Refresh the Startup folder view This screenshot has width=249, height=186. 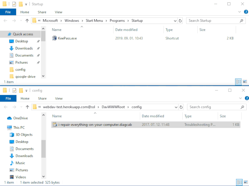180,21
